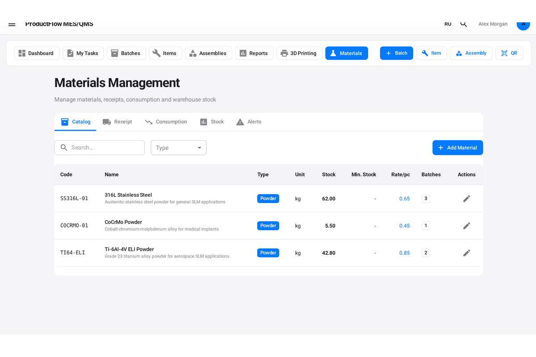Open the Alerts tab

pos(249,121)
